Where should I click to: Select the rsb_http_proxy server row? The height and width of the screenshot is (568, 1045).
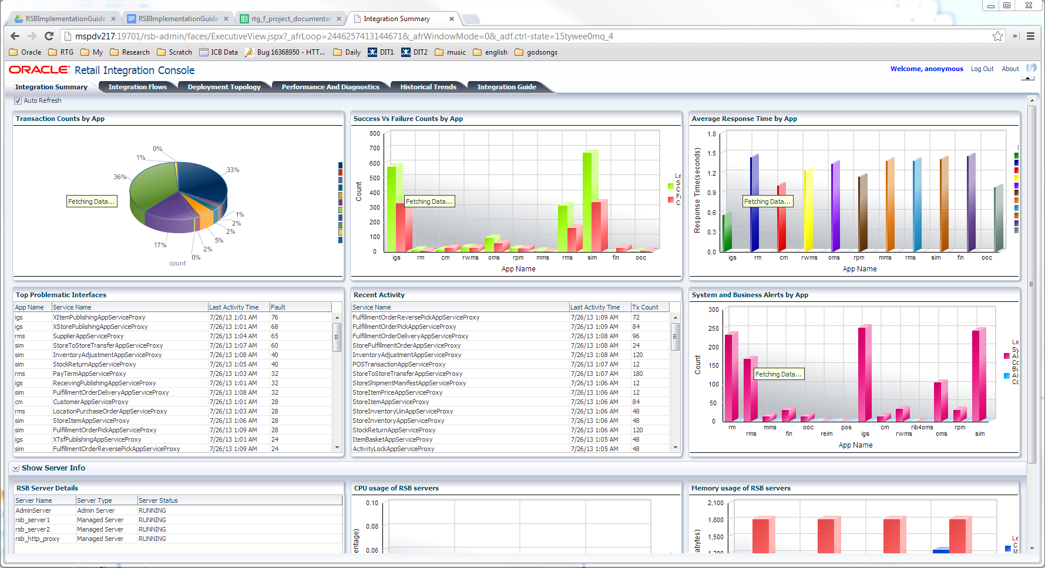tap(178, 539)
